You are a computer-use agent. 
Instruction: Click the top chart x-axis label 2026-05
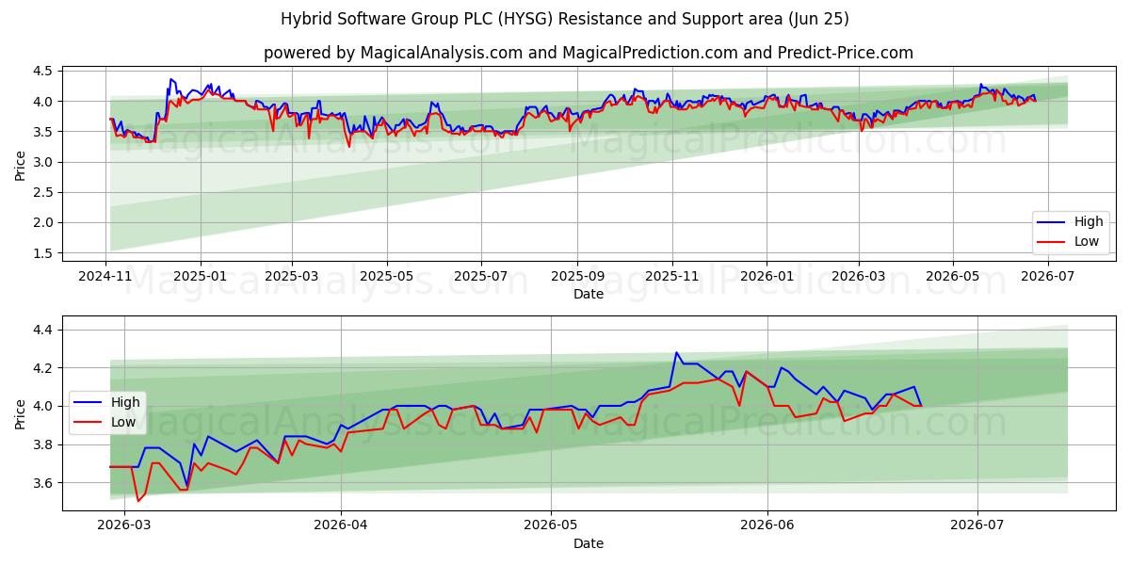pyautogui.click(x=952, y=275)
